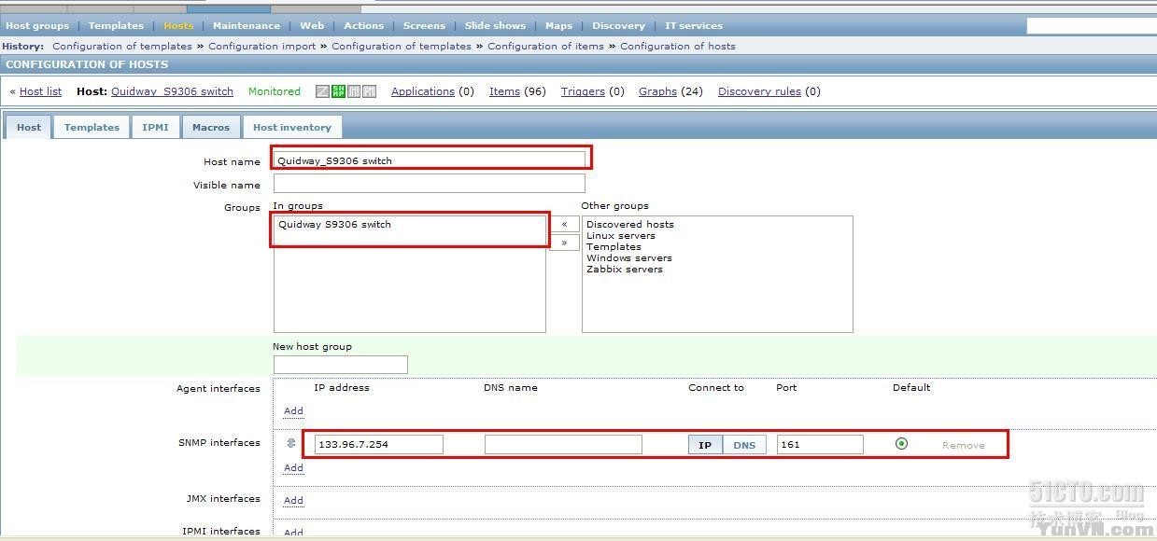Click the IPMI availability icon

coord(369,91)
